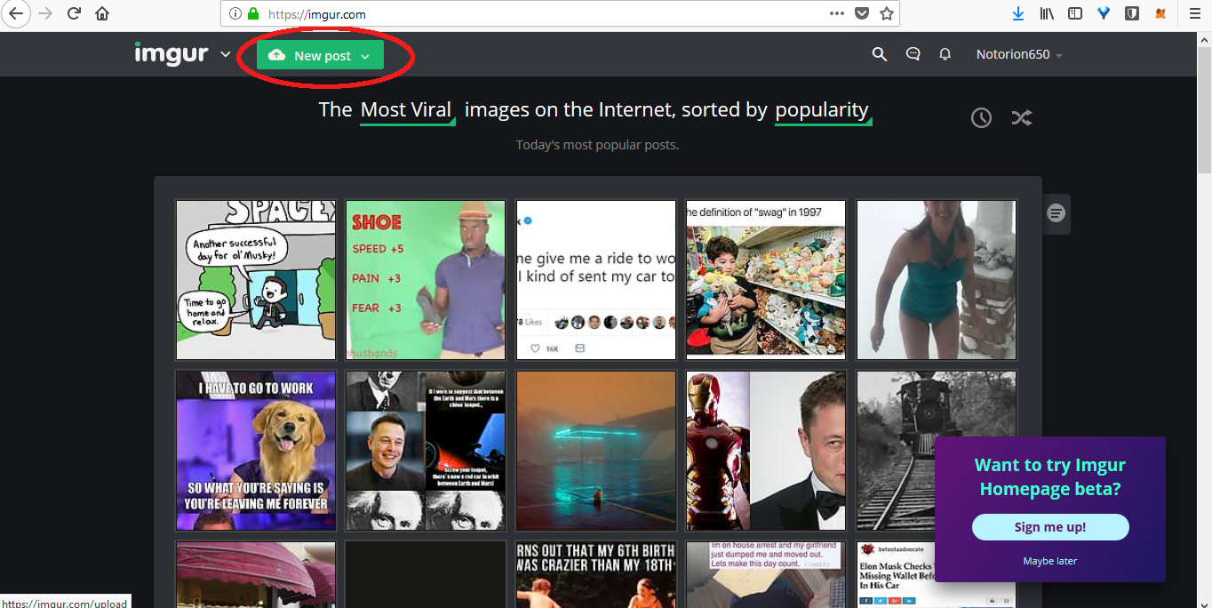1212x608 pixels.
Task: Open a random post with the shuffle icon
Action: (1022, 117)
